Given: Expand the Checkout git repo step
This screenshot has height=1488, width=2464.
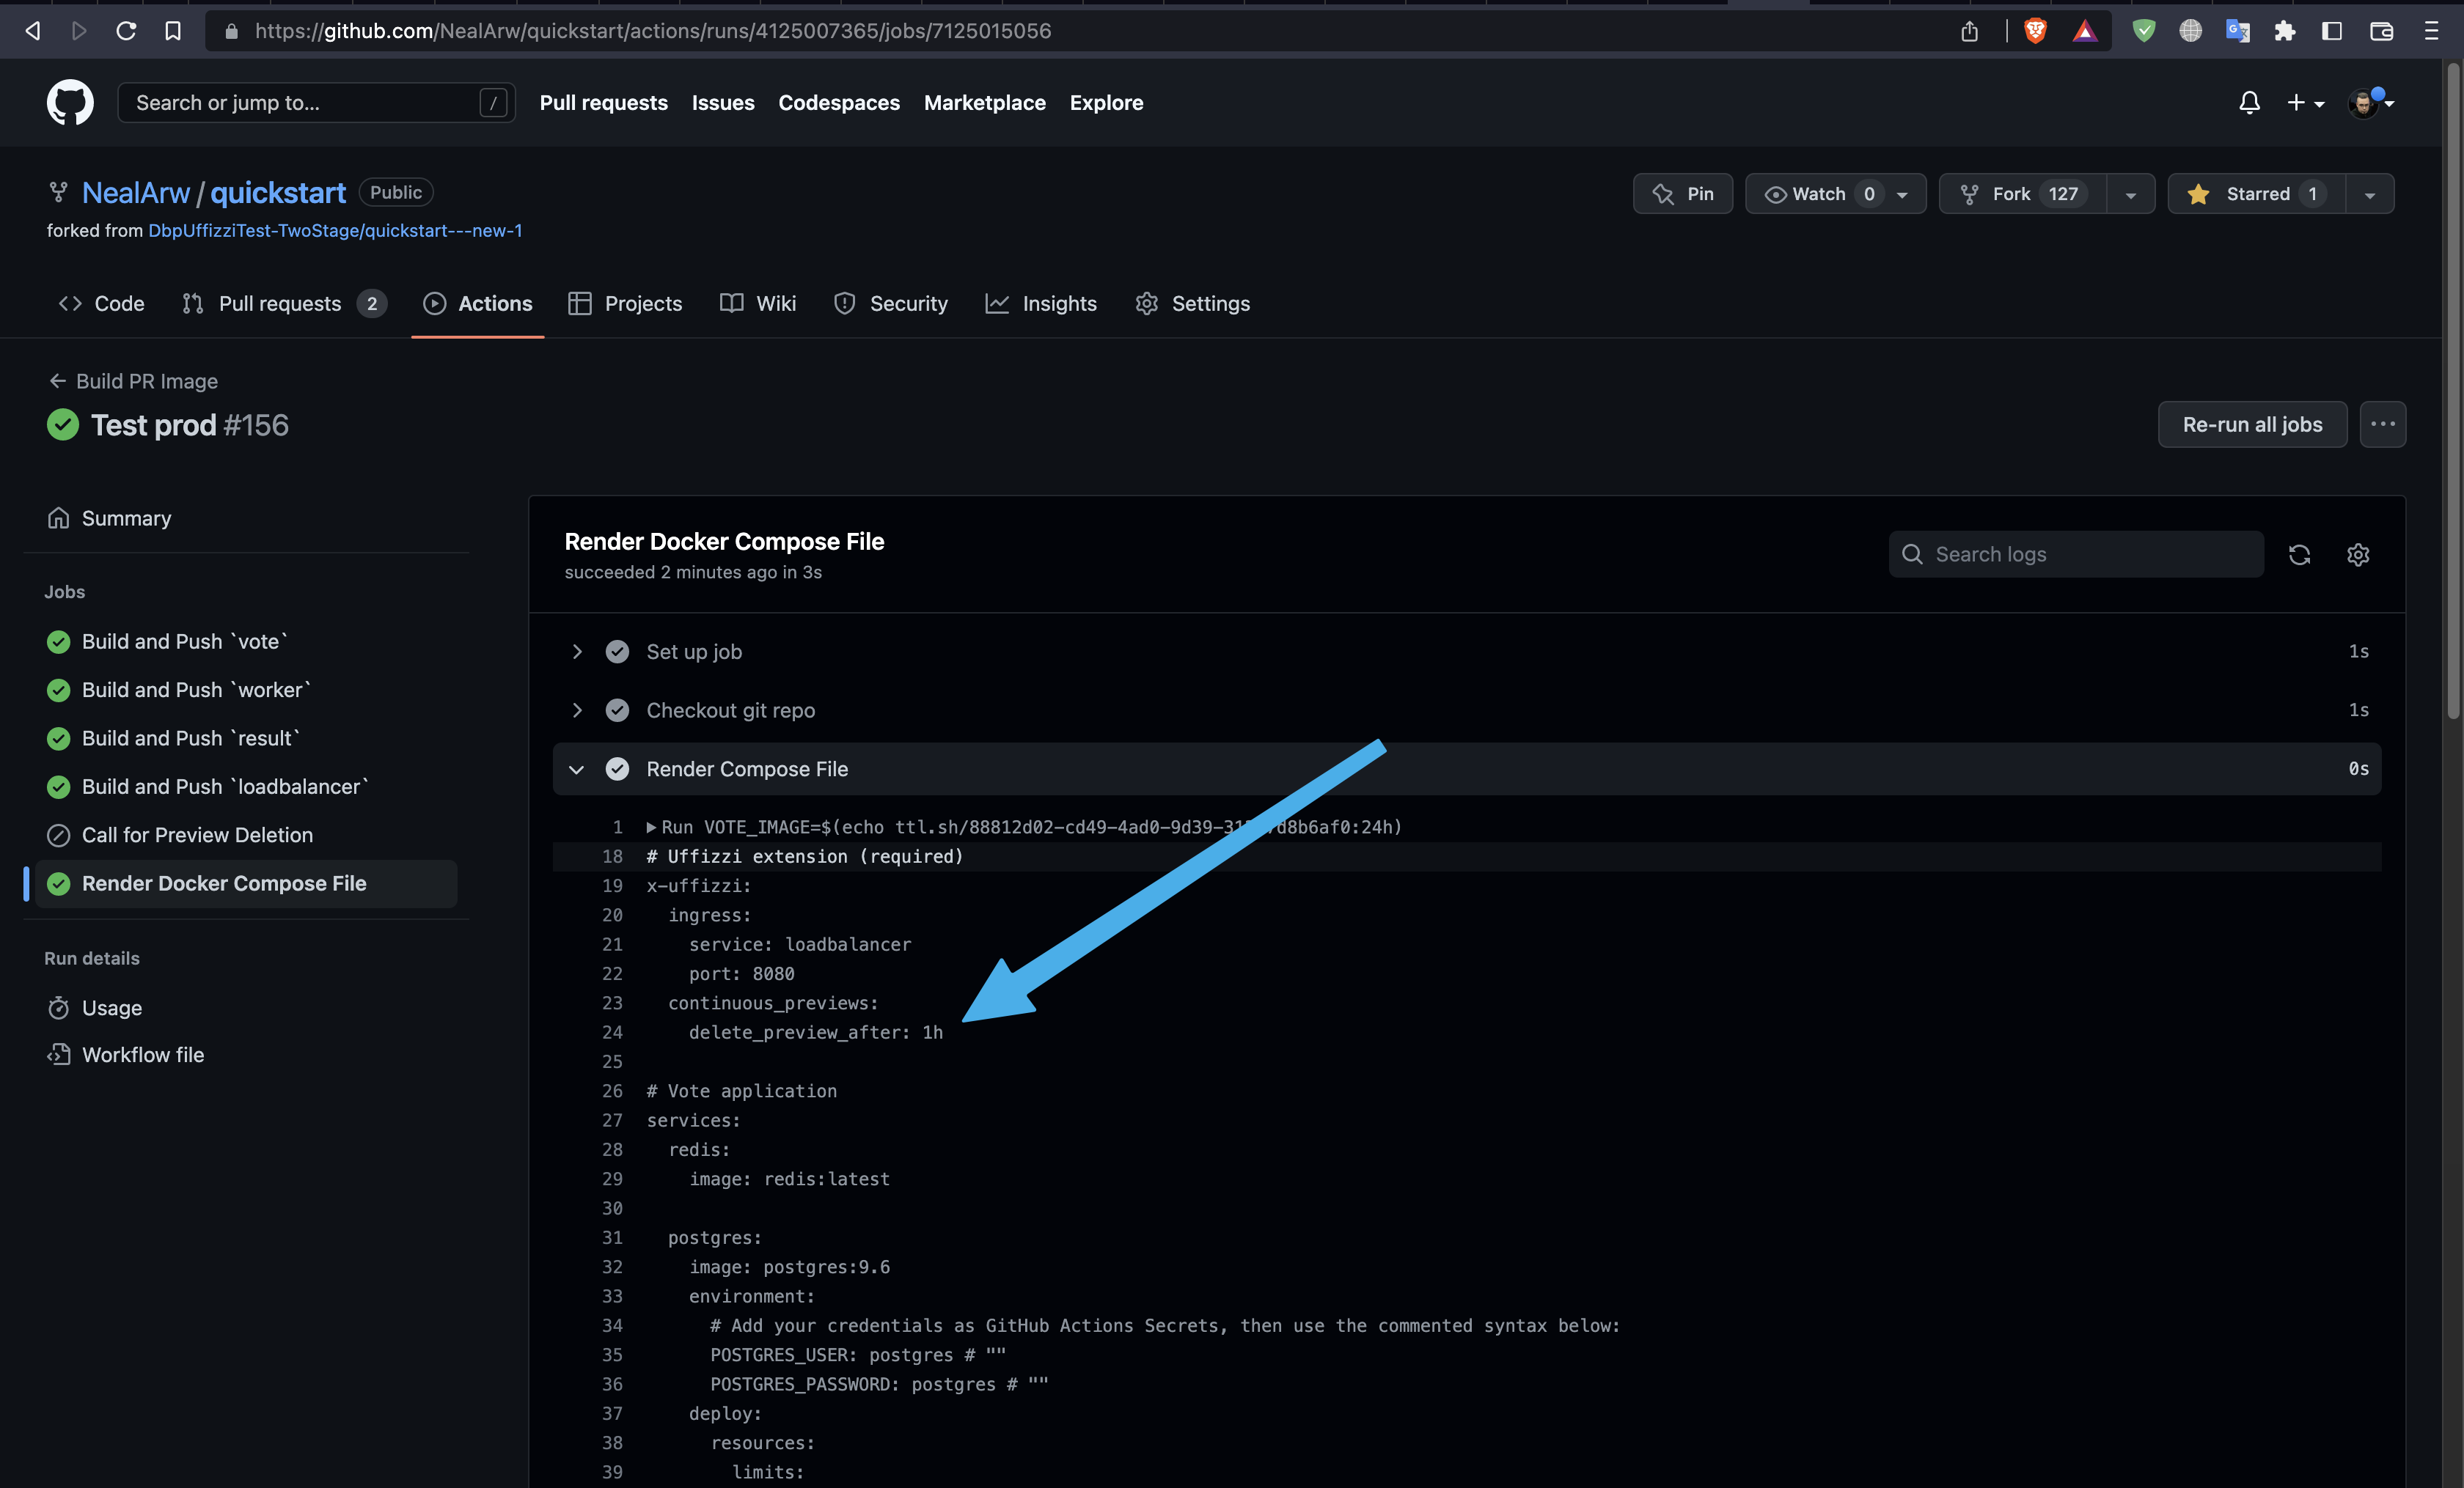Looking at the screenshot, I should [x=577, y=710].
